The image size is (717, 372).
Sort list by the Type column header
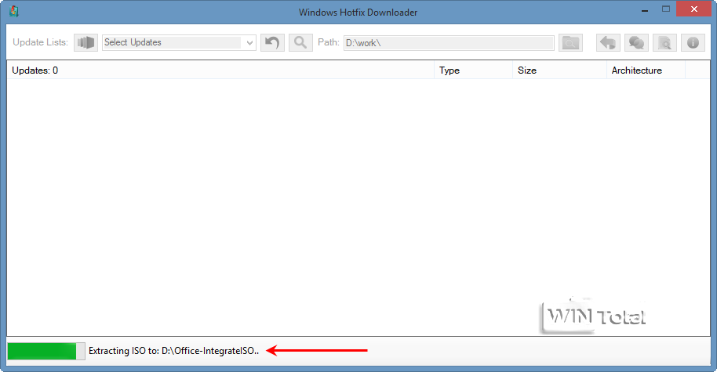(473, 70)
